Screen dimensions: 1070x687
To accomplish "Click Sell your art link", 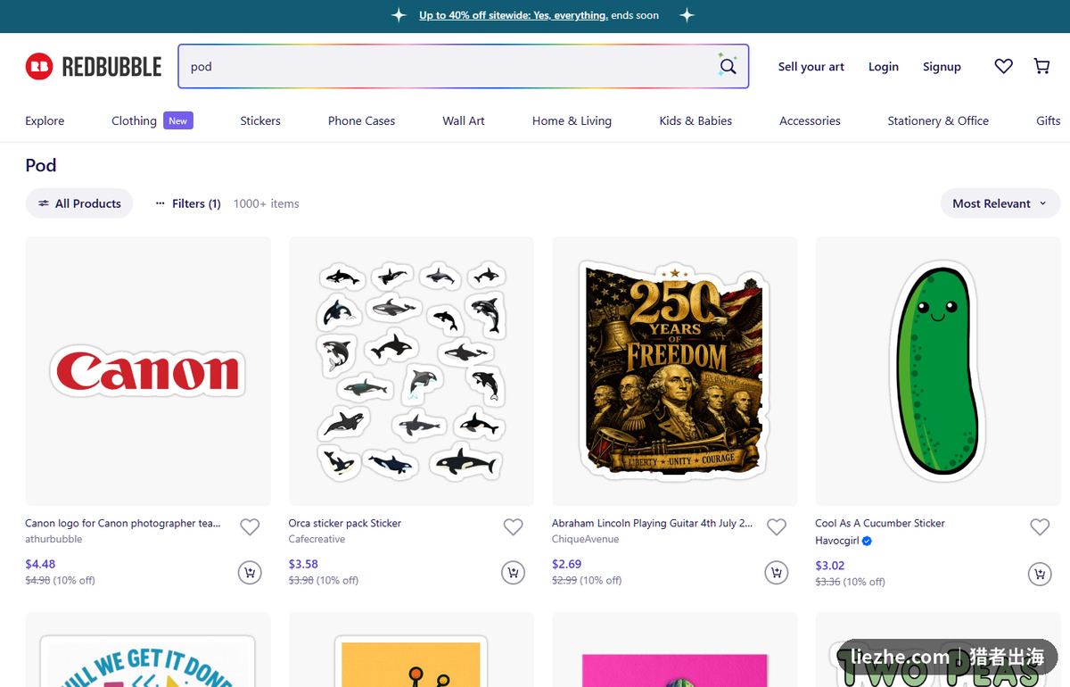I will click(x=811, y=67).
